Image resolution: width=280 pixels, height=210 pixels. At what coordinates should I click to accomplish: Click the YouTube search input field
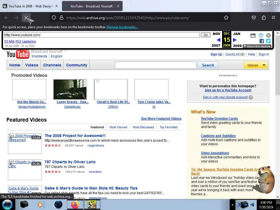click(x=156, y=65)
